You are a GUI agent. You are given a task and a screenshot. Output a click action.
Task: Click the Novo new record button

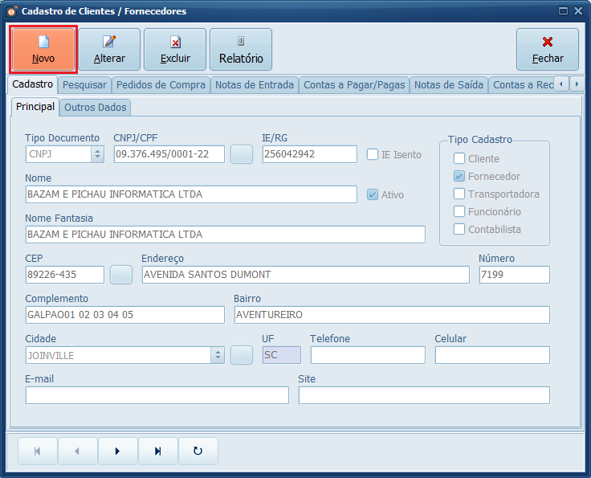(x=43, y=50)
